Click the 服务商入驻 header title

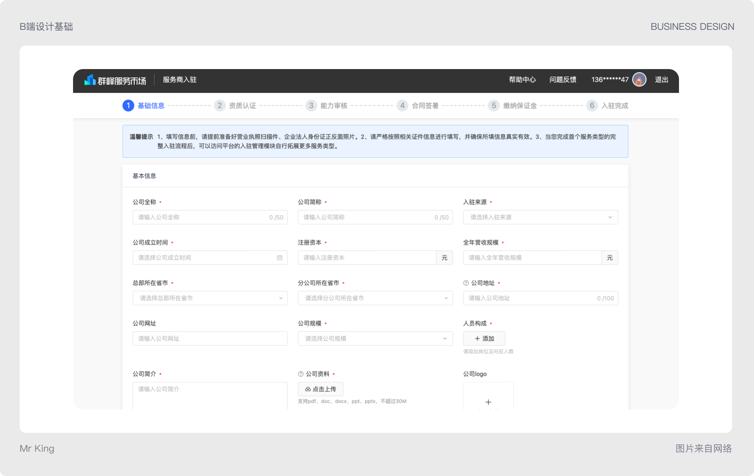pos(180,80)
